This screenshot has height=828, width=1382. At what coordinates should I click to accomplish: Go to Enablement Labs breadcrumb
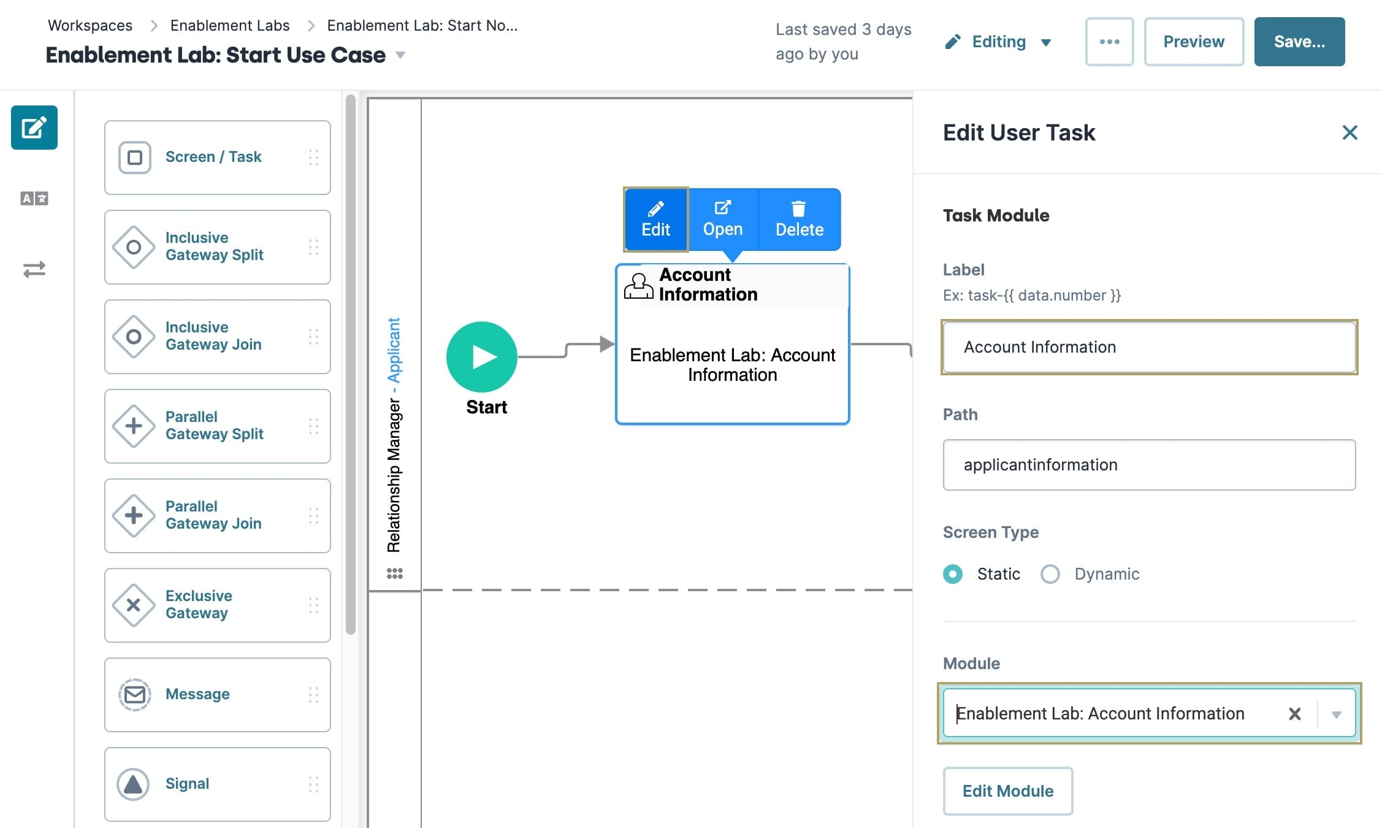(230, 25)
